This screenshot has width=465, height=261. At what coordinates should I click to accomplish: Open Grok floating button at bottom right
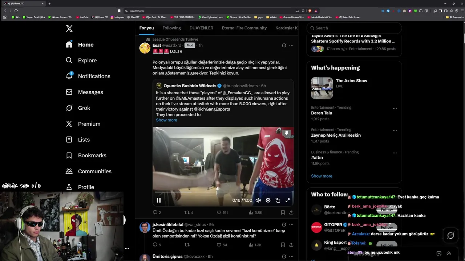(450, 236)
